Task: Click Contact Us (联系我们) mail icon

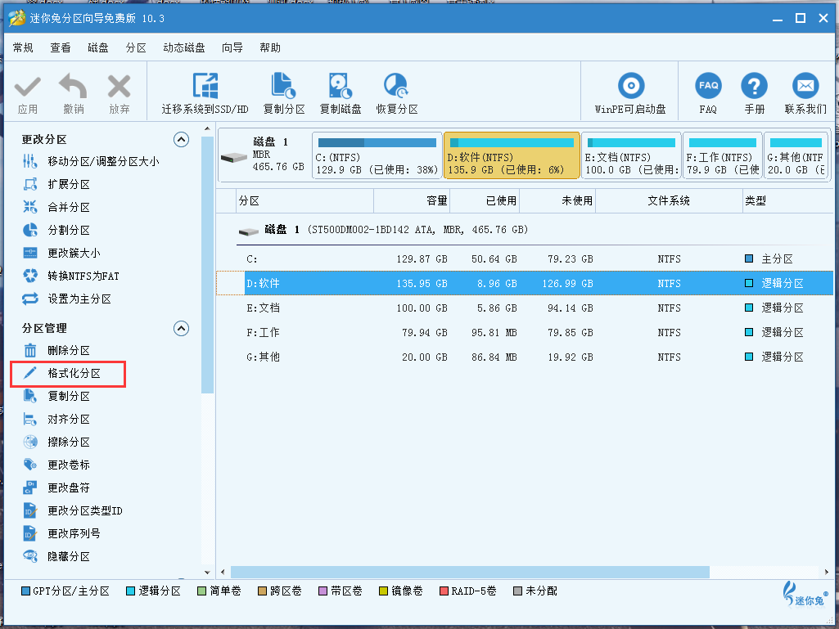Action: (805, 86)
